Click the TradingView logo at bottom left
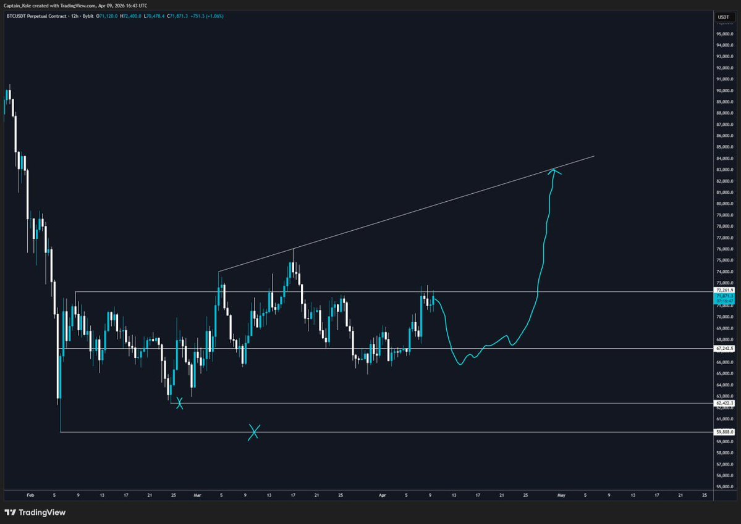This screenshot has width=741, height=524. tap(35, 513)
